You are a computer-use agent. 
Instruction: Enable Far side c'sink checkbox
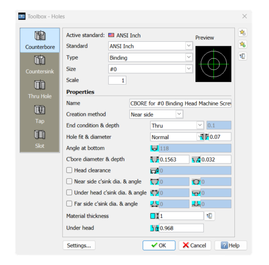pos(69,203)
